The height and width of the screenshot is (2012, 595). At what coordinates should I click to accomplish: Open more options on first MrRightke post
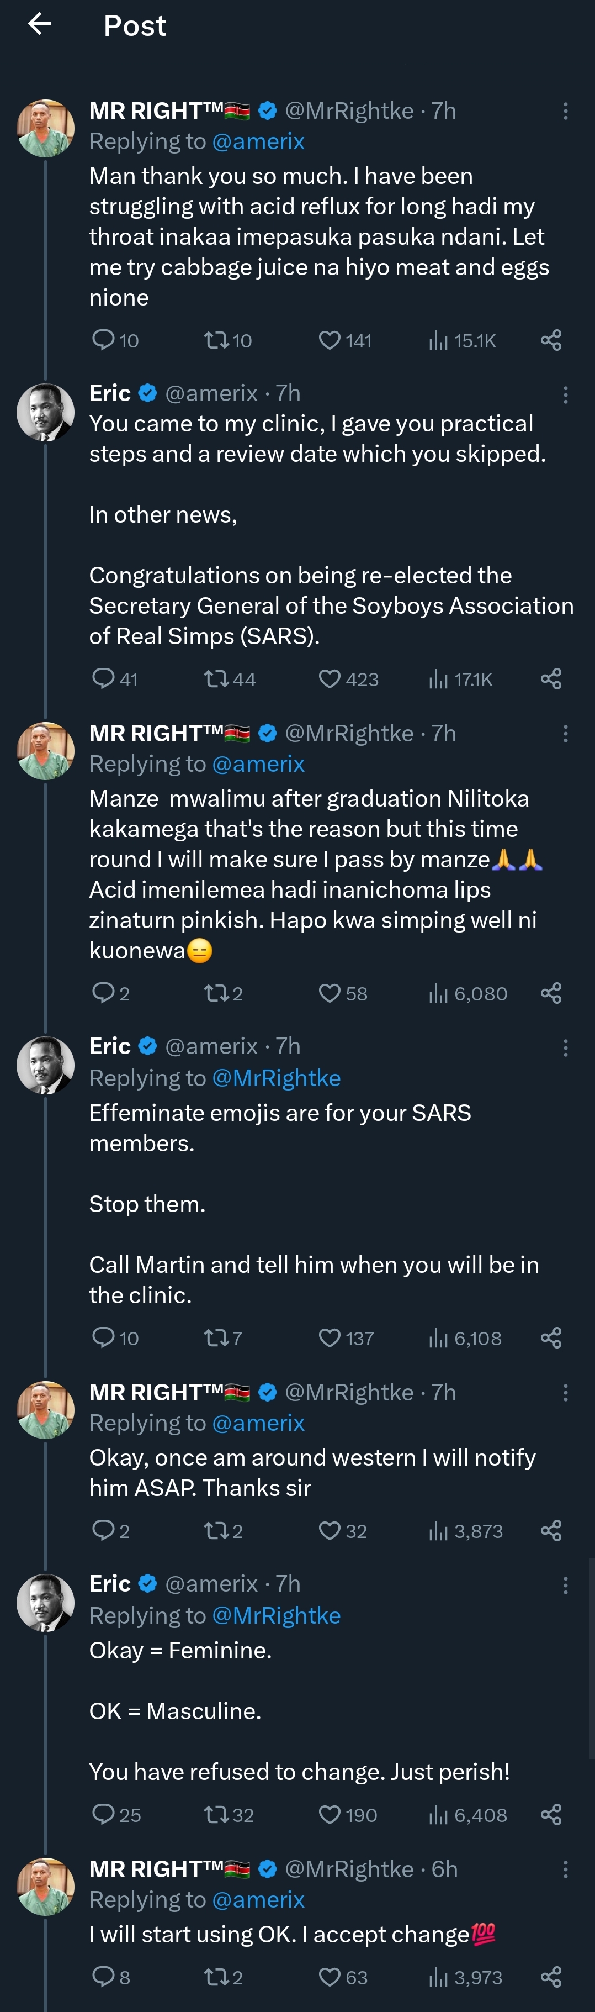pyautogui.click(x=565, y=111)
